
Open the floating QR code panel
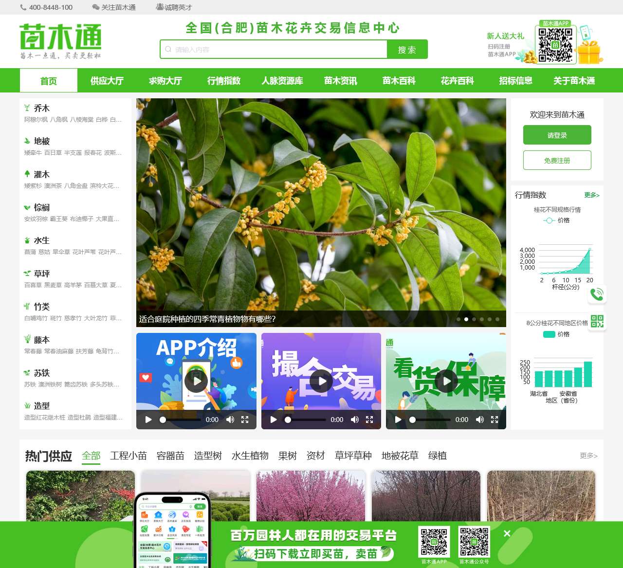coord(598,321)
